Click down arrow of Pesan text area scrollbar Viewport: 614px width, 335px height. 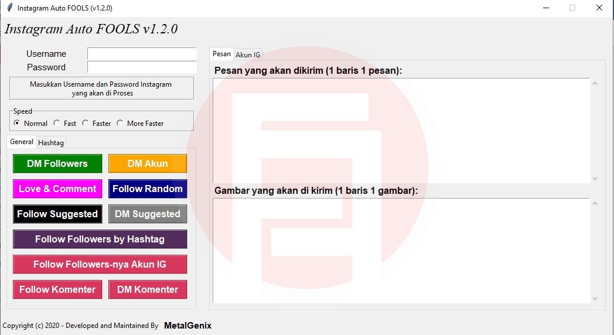point(595,179)
